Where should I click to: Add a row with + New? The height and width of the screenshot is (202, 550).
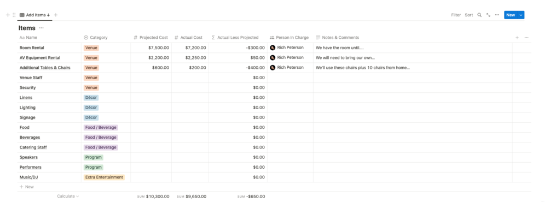coord(27,187)
